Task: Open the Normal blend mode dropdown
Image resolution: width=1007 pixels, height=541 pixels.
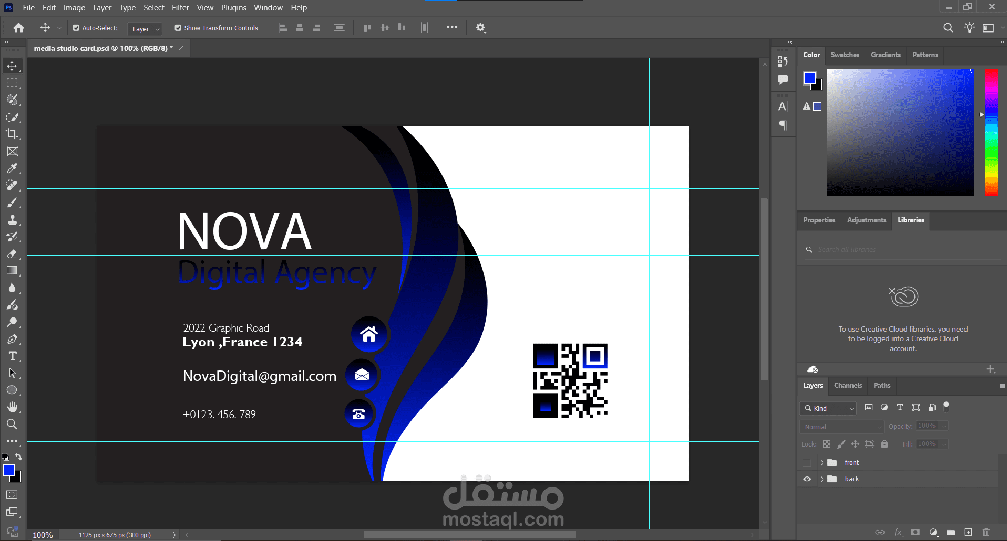Action: tap(841, 427)
